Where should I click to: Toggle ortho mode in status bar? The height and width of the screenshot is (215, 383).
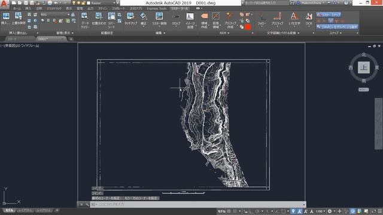tap(251, 211)
